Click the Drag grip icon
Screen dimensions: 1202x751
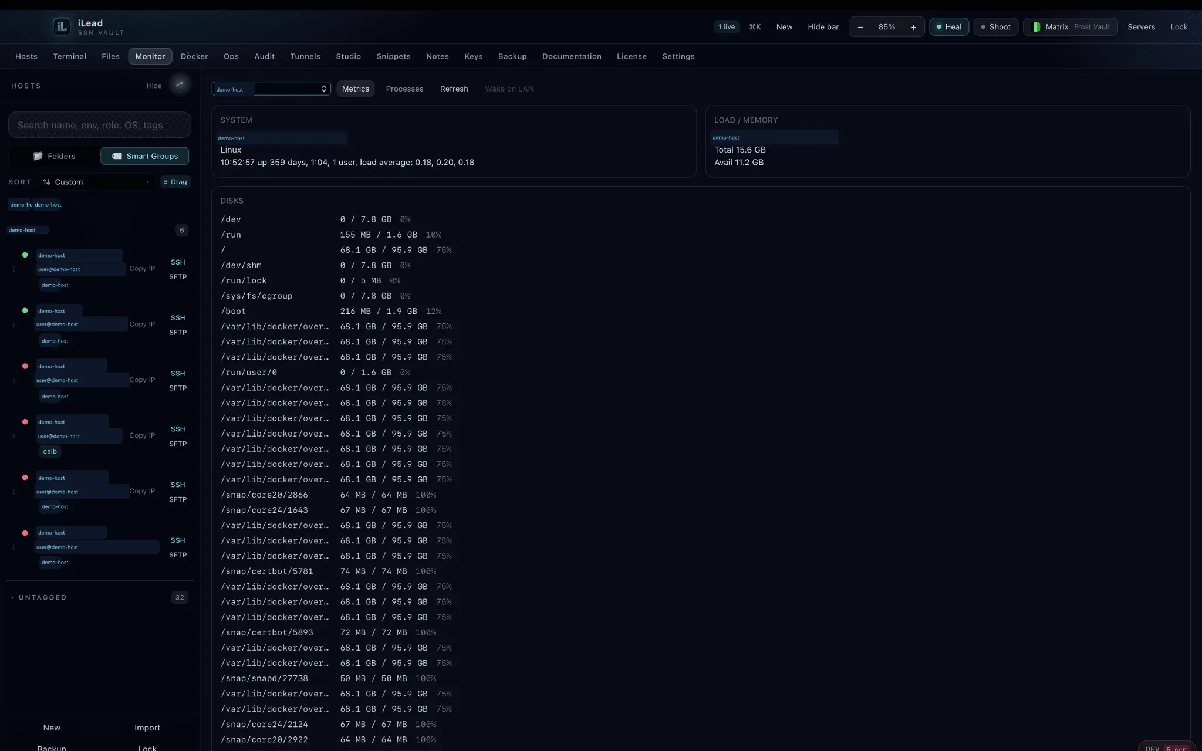coord(166,182)
